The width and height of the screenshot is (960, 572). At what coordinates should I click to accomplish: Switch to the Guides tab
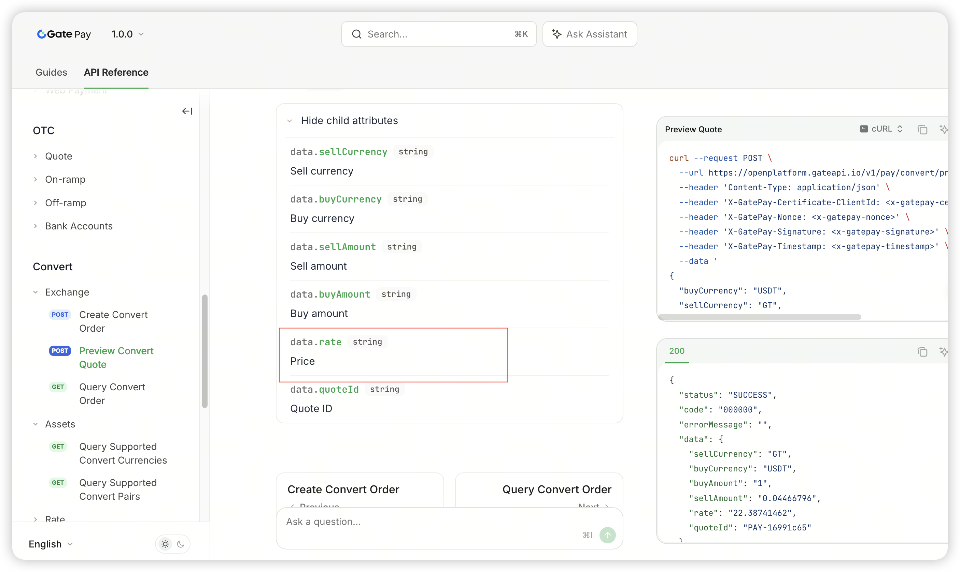coord(51,72)
